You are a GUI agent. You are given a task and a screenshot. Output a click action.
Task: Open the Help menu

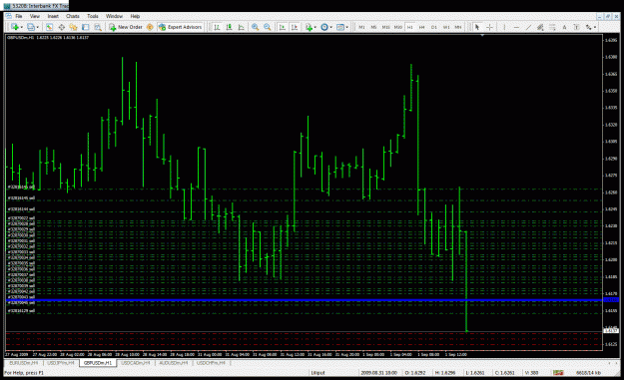point(135,16)
